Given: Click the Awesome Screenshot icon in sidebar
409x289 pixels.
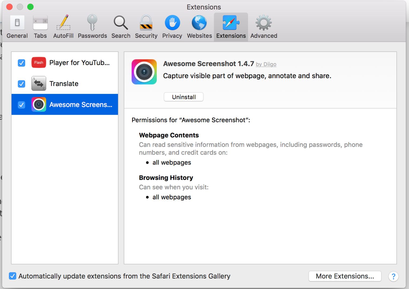Looking at the screenshot, I should (39, 105).
